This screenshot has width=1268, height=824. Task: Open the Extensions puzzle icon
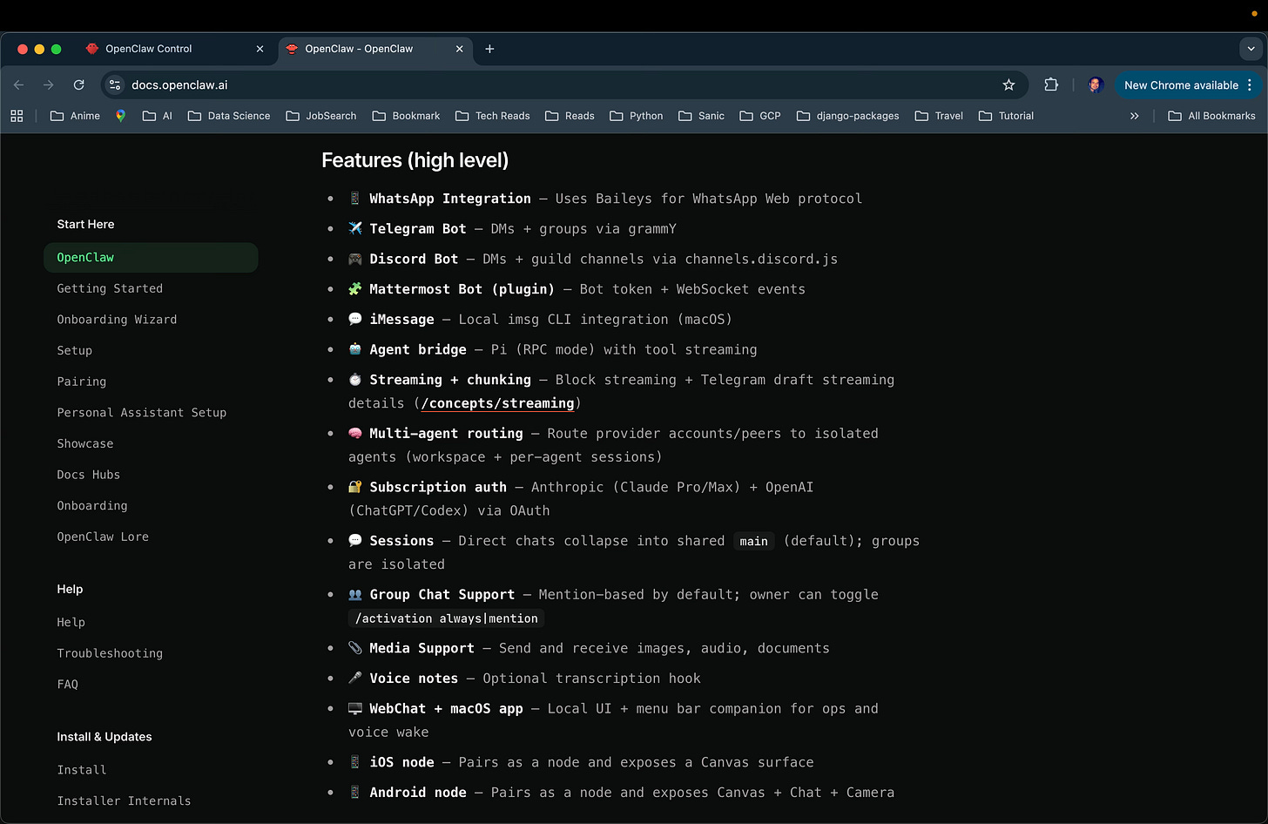pyautogui.click(x=1051, y=84)
